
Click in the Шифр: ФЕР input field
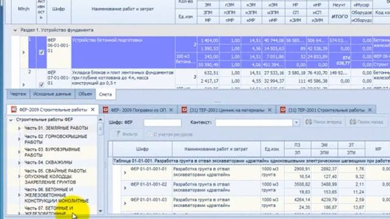coord(162,122)
